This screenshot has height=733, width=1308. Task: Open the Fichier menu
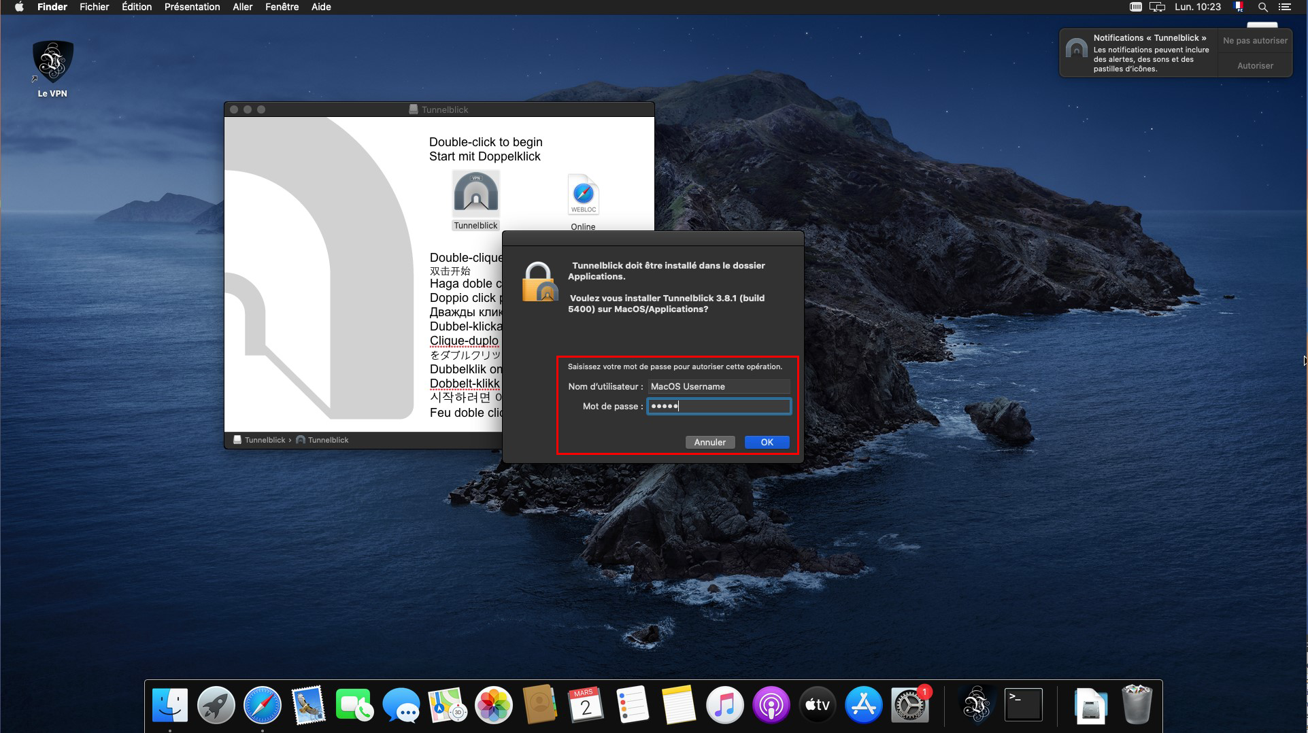click(x=95, y=7)
